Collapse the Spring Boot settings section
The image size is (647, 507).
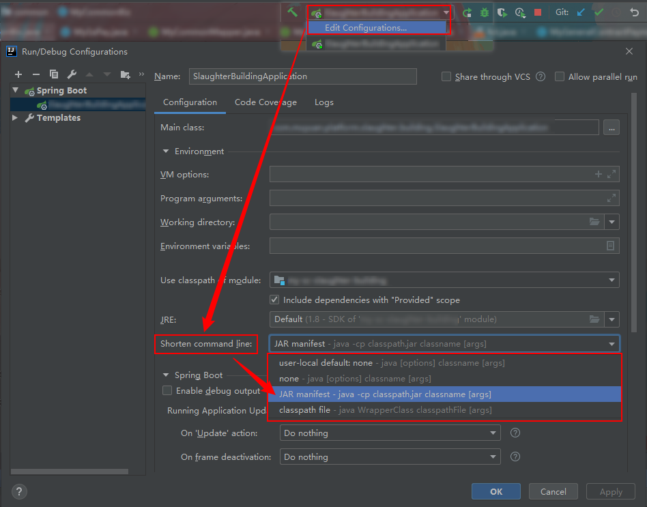tap(166, 375)
